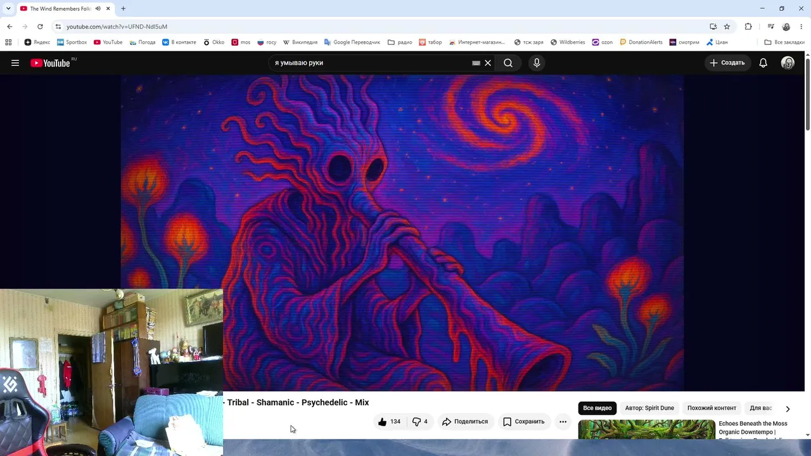Open the Погода bookmark
This screenshot has width=811, height=456.
(x=142, y=42)
